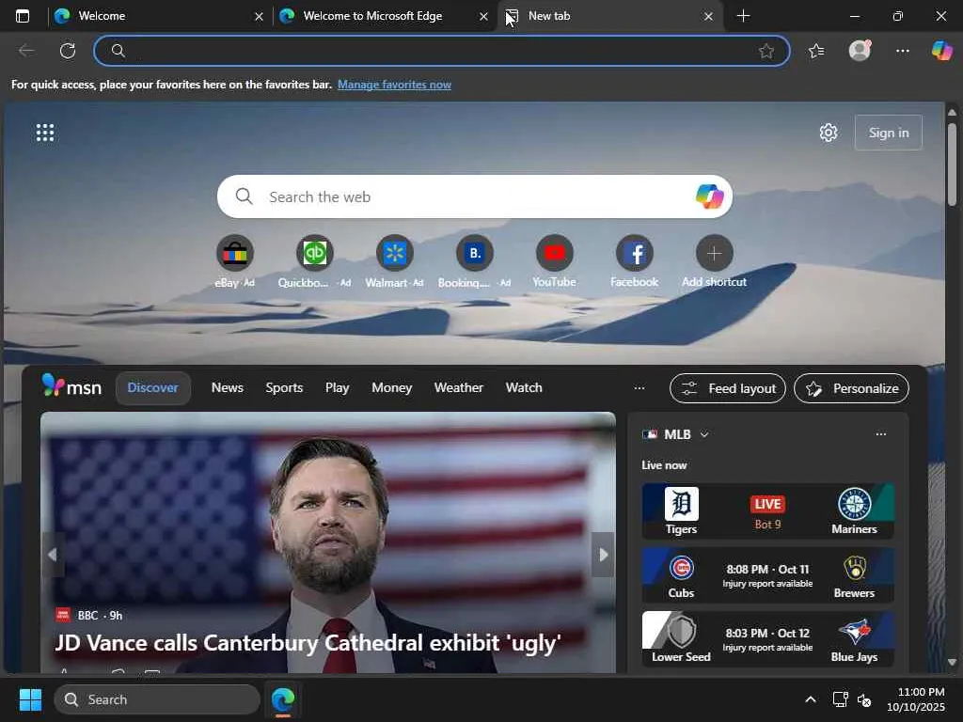Open the Sports feed tab
Viewport: 963px width, 722px height.
(x=284, y=388)
